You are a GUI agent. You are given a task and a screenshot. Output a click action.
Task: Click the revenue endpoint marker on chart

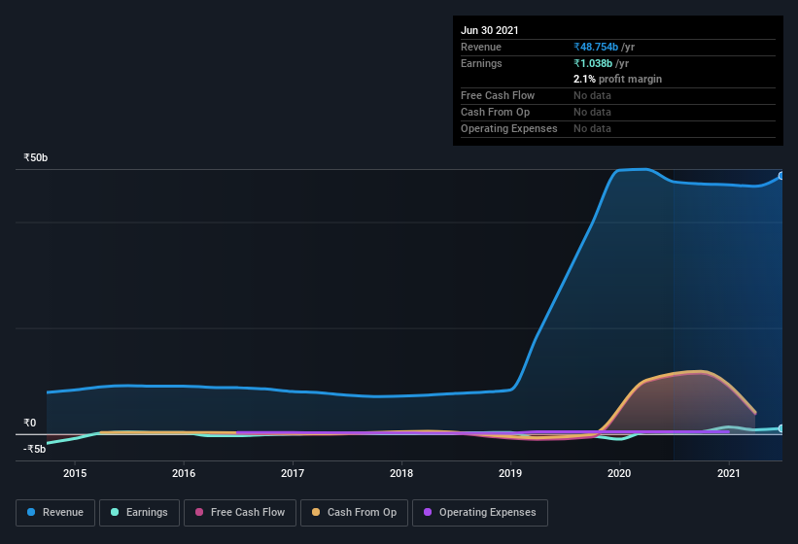(x=781, y=176)
